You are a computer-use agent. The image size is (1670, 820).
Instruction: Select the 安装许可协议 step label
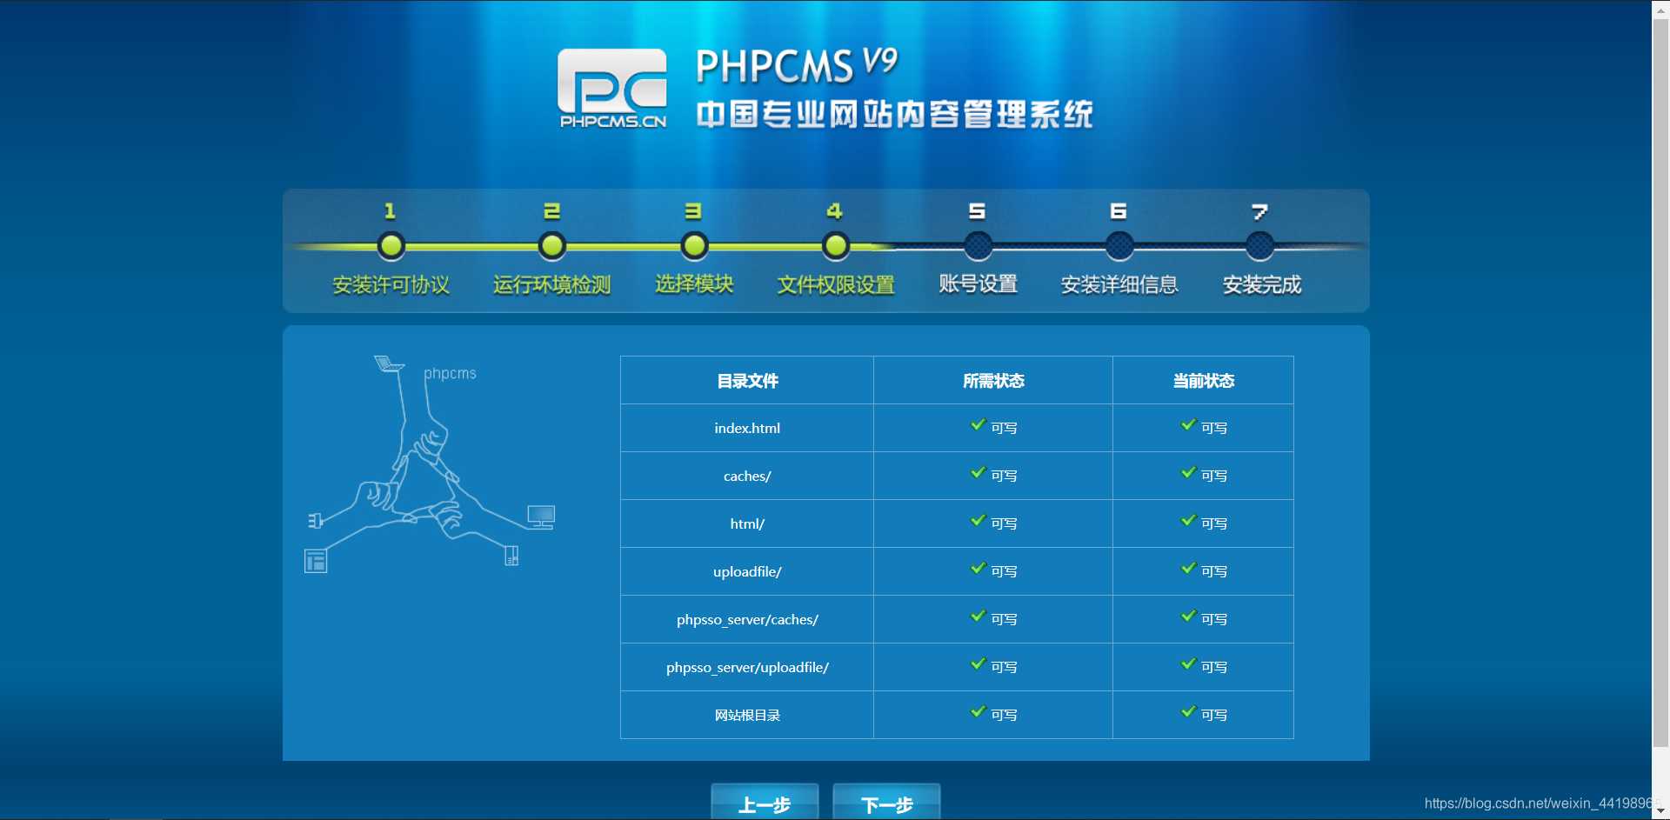391,284
